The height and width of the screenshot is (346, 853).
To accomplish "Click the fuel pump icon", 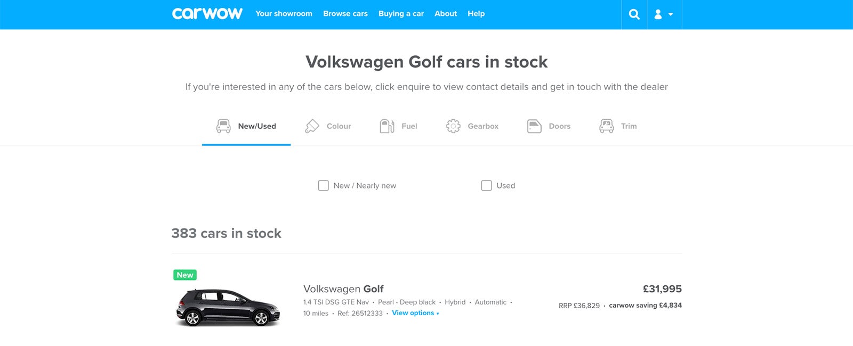I will click(387, 126).
